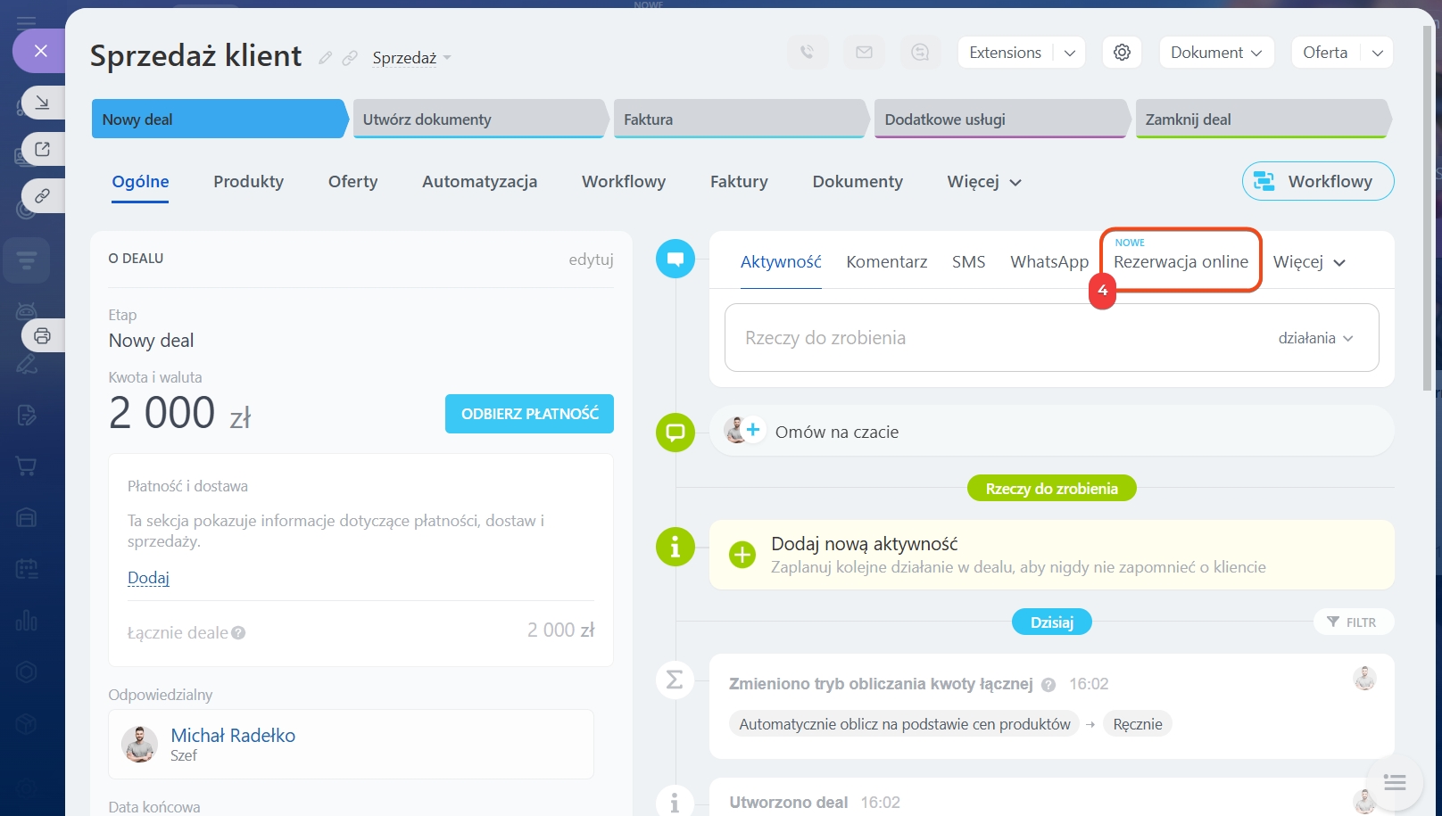Open the chat message icon in header

tap(920, 53)
